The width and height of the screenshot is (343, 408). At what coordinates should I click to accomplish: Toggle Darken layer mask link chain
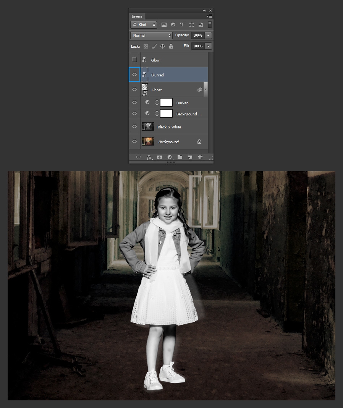(x=157, y=102)
